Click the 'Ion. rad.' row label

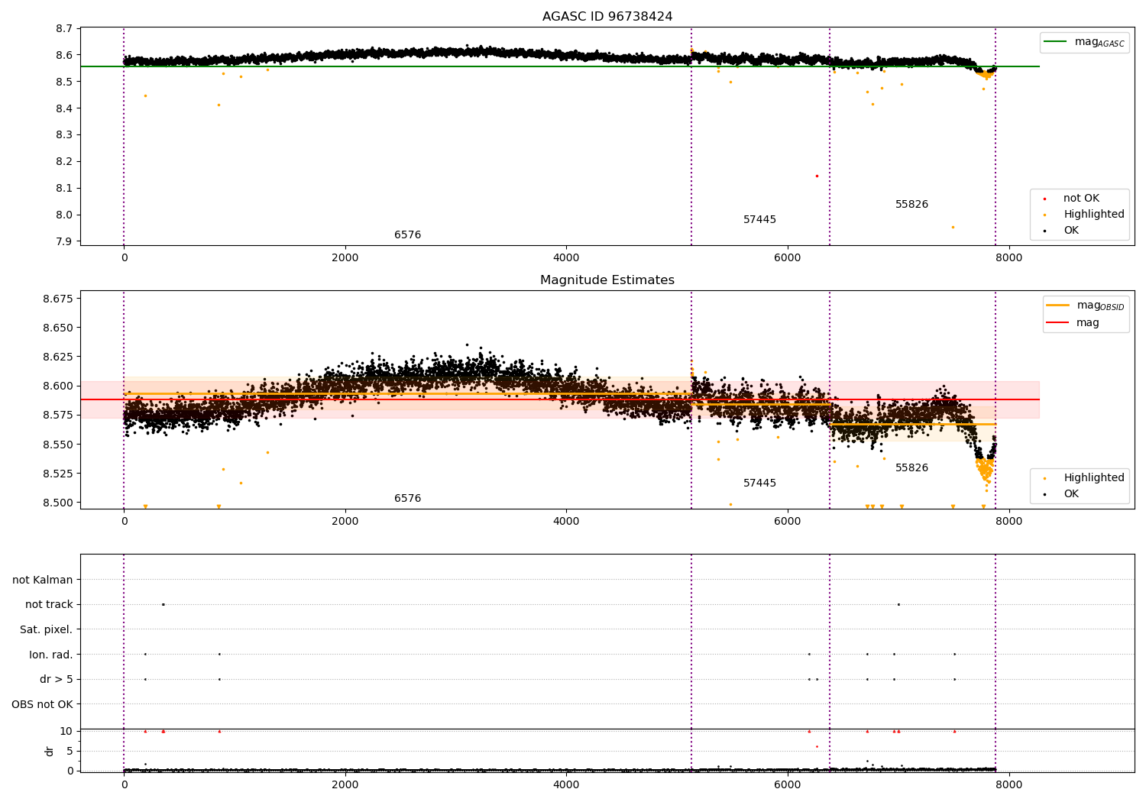click(51, 655)
